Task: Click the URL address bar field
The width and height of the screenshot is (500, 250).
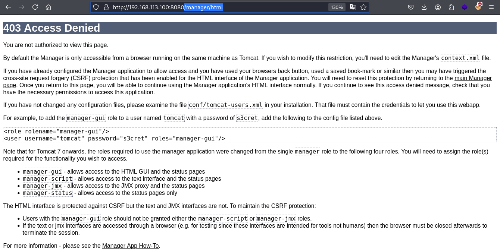Action: tap(219, 7)
